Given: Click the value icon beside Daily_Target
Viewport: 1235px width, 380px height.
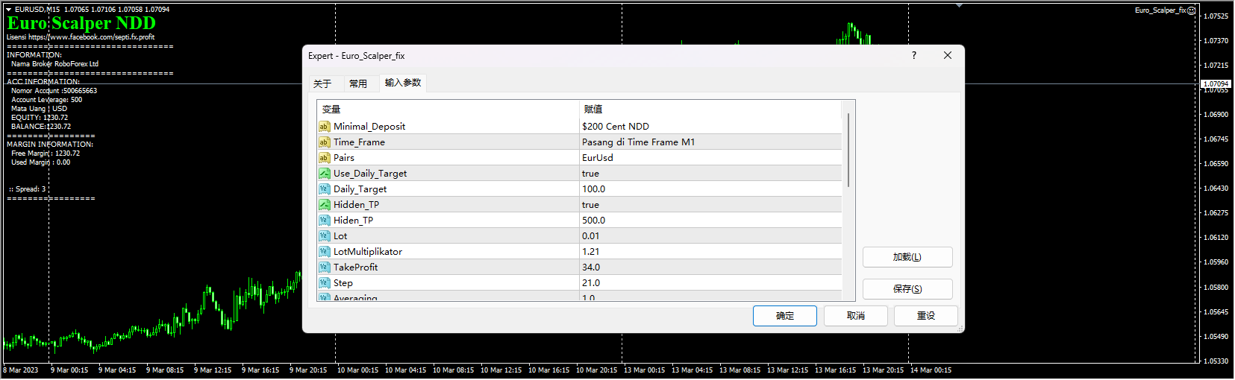Looking at the screenshot, I should coord(324,189).
